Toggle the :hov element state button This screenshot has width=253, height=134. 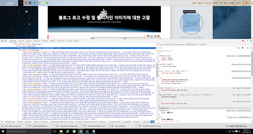click(238, 48)
